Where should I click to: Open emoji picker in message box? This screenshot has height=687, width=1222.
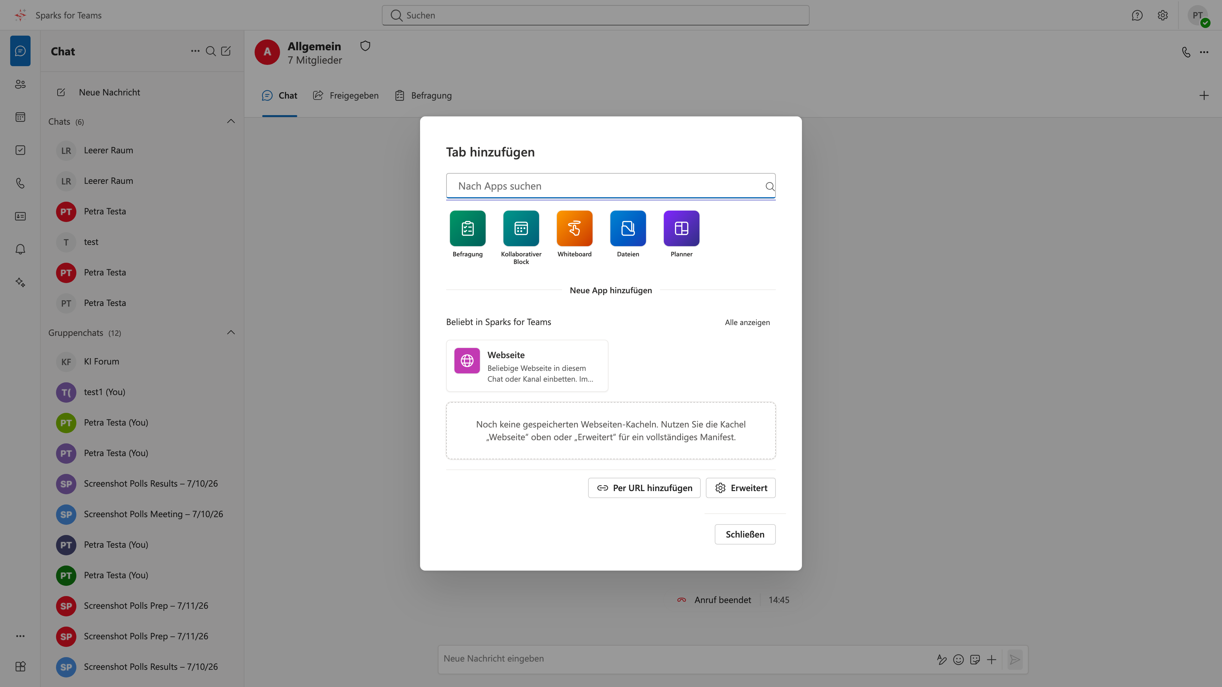958,660
